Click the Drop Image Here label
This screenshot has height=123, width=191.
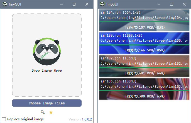coord(46,71)
